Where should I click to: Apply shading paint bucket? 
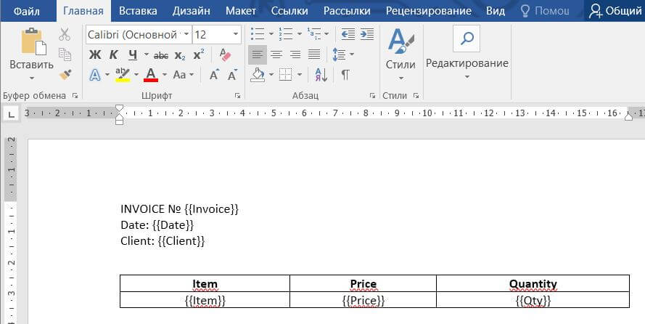pyautogui.click(x=258, y=75)
